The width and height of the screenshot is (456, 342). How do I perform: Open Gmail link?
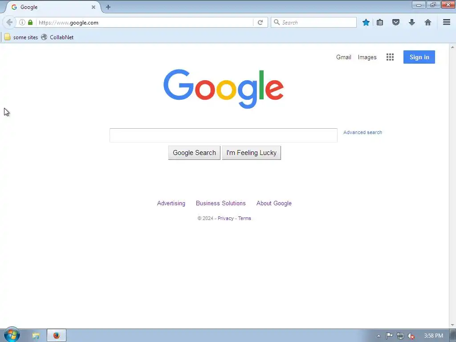pyautogui.click(x=344, y=57)
